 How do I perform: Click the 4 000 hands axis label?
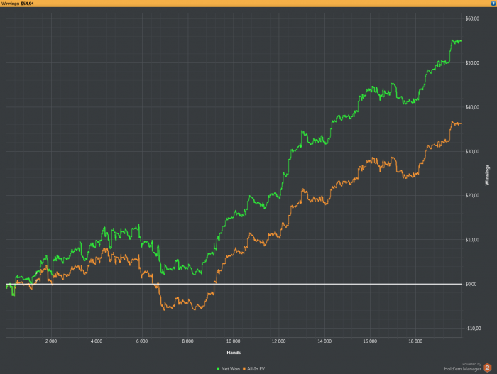coord(97,341)
